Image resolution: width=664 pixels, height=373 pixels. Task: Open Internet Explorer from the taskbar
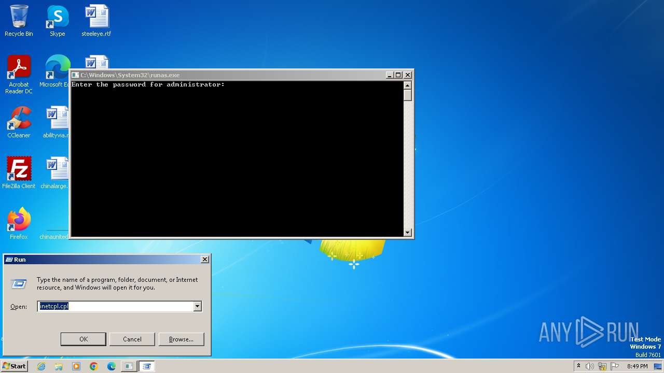(x=41, y=366)
